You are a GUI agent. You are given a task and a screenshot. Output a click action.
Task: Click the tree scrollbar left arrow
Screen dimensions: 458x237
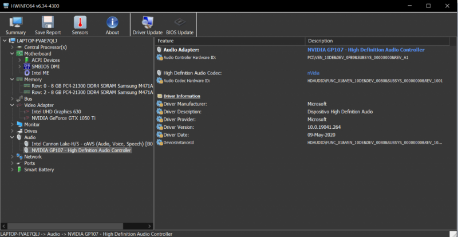pos(3,226)
